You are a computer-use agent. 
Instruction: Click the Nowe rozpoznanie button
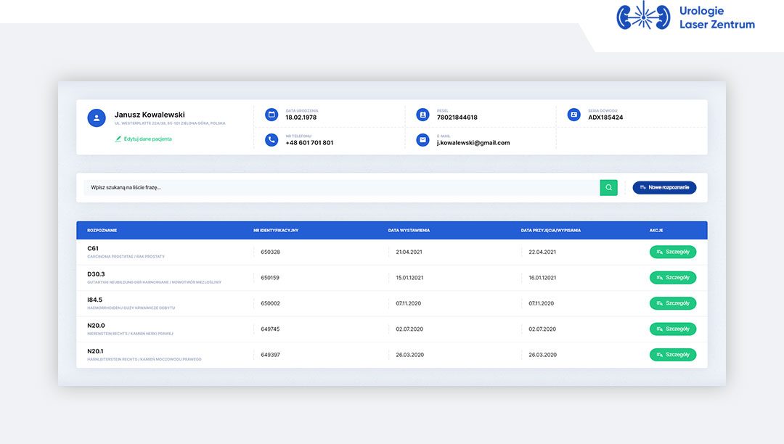664,187
